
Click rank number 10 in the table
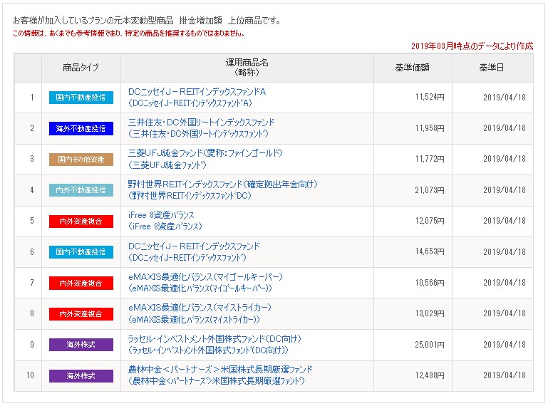point(31,375)
